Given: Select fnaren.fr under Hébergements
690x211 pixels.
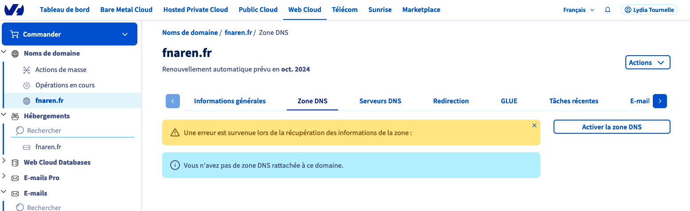Looking at the screenshot, I should pos(48,147).
